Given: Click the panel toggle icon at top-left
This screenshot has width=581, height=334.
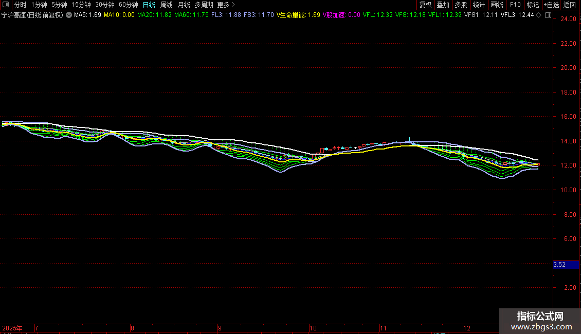Looking at the screenshot, I should click(6, 5).
